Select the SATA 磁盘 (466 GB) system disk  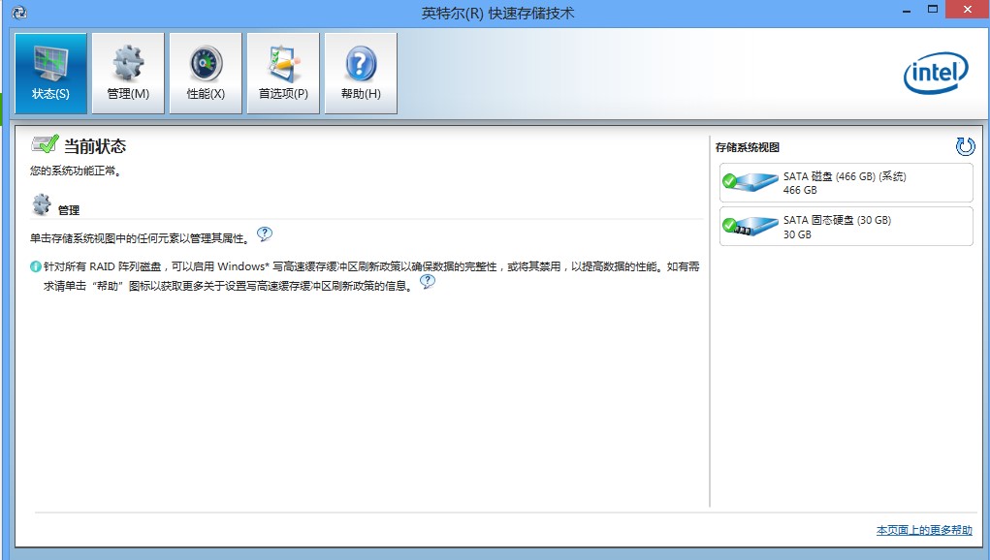(x=846, y=183)
